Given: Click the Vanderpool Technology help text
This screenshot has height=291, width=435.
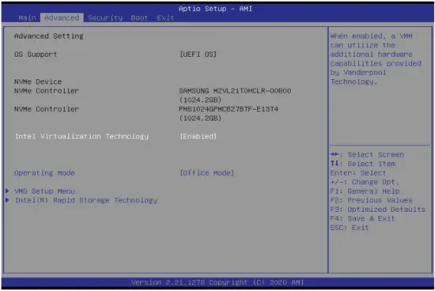Looking at the screenshot, I should pyautogui.click(x=376, y=59).
